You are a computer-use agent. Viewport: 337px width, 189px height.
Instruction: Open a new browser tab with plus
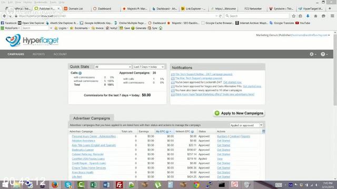pos(330,8)
